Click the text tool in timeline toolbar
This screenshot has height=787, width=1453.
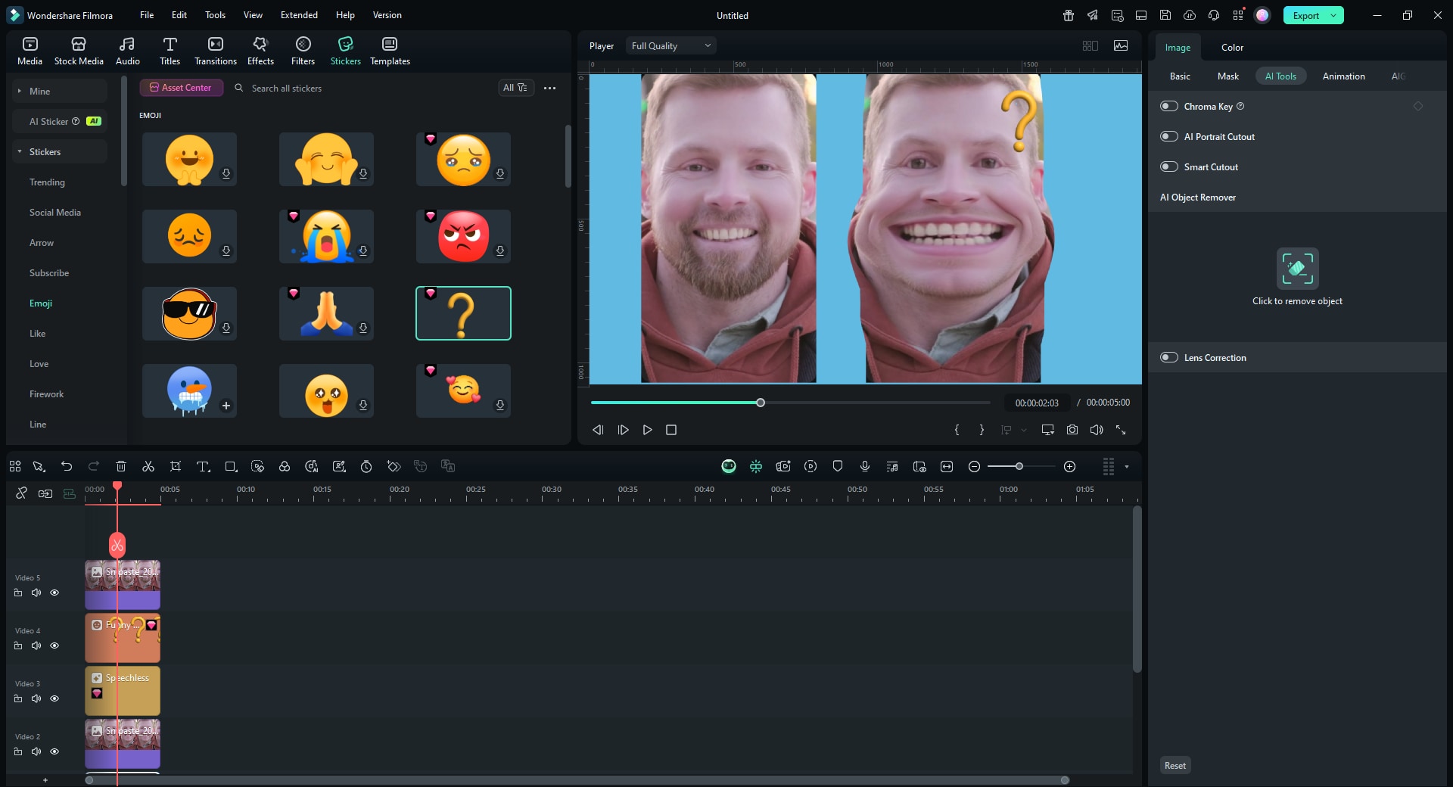coord(203,466)
